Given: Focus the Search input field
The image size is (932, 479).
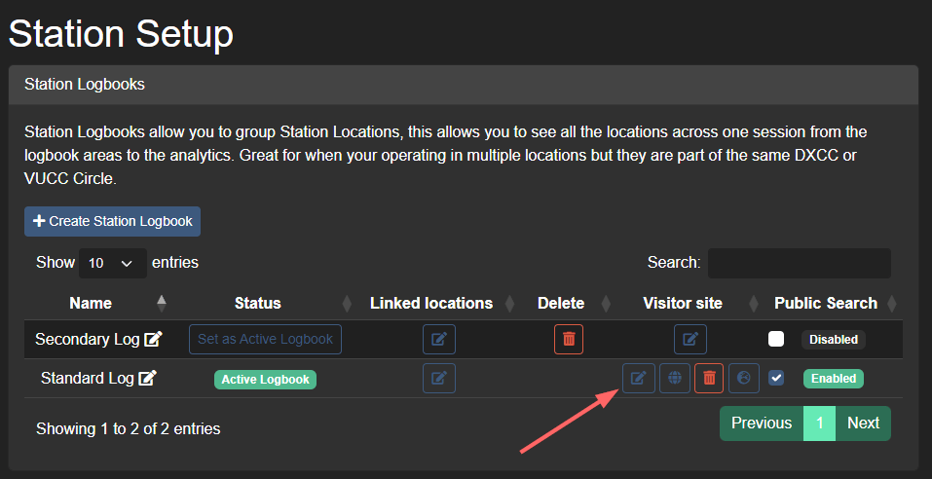Looking at the screenshot, I should pyautogui.click(x=800, y=263).
